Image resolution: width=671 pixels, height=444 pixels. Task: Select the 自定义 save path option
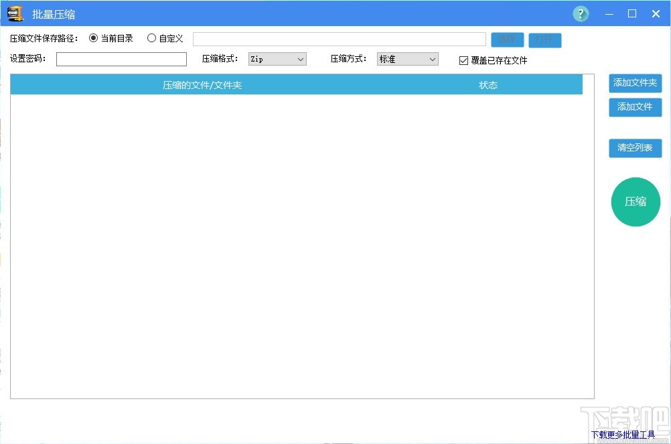151,38
